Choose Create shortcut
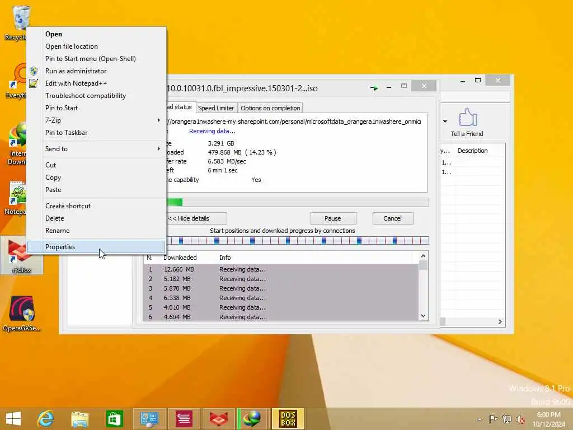Viewport: 573px width, 430px height. point(96,206)
